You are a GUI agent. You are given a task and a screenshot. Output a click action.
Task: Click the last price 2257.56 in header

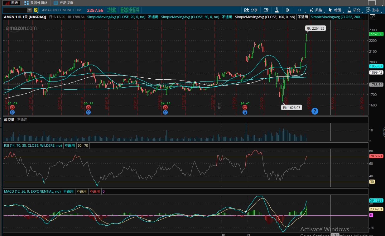[95, 10]
